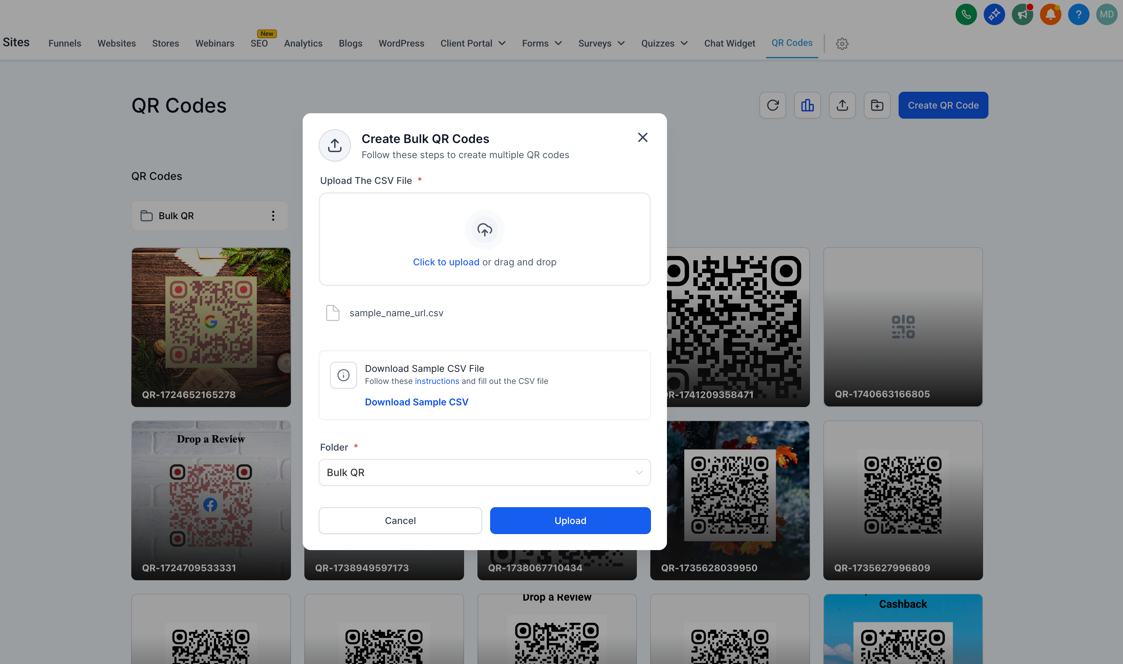Click the upload icon in the dialog header
The width and height of the screenshot is (1123, 664).
tap(334, 145)
